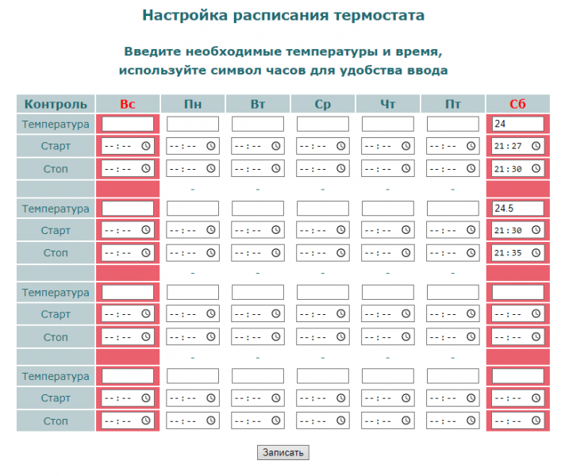Image resolution: width=565 pixels, height=476 pixels.
Task: Click clock icon in first block Старт, Вс column
Action: [145, 146]
